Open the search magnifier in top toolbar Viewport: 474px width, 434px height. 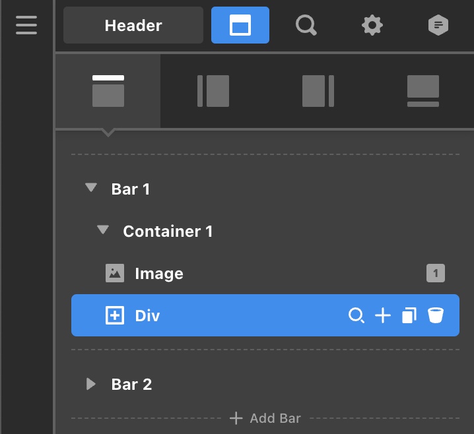point(306,25)
